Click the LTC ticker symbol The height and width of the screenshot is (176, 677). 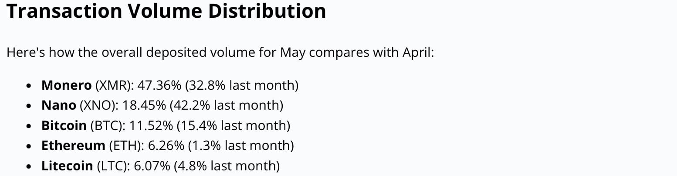tap(112, 166)
